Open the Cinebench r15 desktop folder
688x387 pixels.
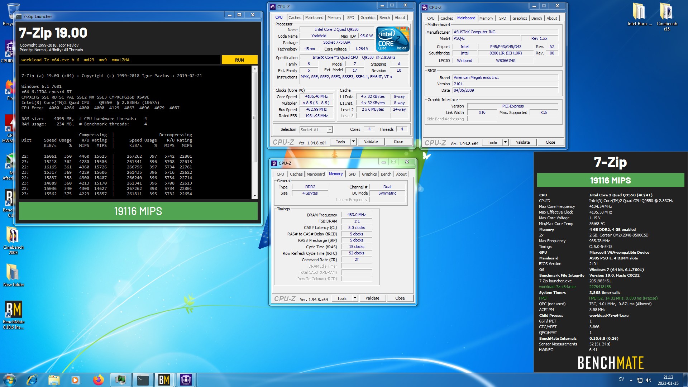pos(666,17)
